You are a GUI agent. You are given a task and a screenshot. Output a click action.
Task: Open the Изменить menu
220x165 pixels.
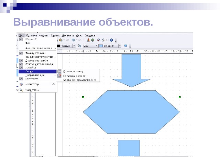pyautogui.click(x=68, y=35)
